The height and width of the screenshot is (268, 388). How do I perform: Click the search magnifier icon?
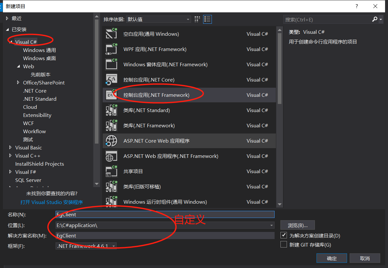click(375, 19)
